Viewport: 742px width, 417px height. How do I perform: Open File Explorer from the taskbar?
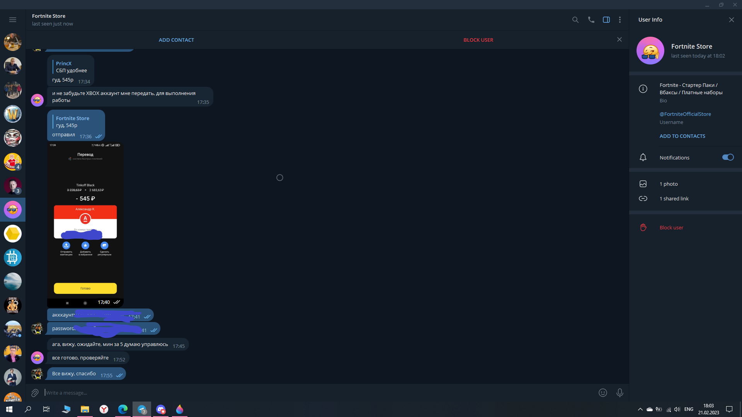(85, 409)
